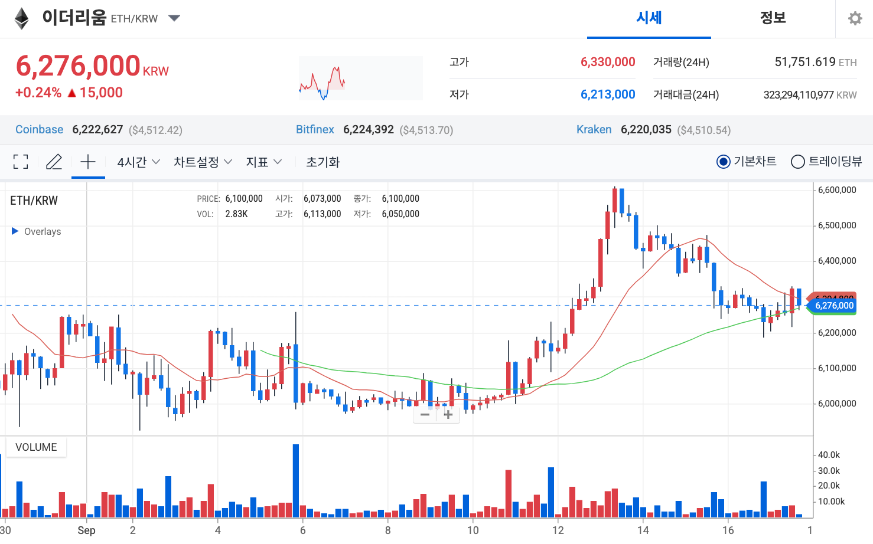Switch to the 정보 tab
The image size is (873, 544).
click(773, 18)
